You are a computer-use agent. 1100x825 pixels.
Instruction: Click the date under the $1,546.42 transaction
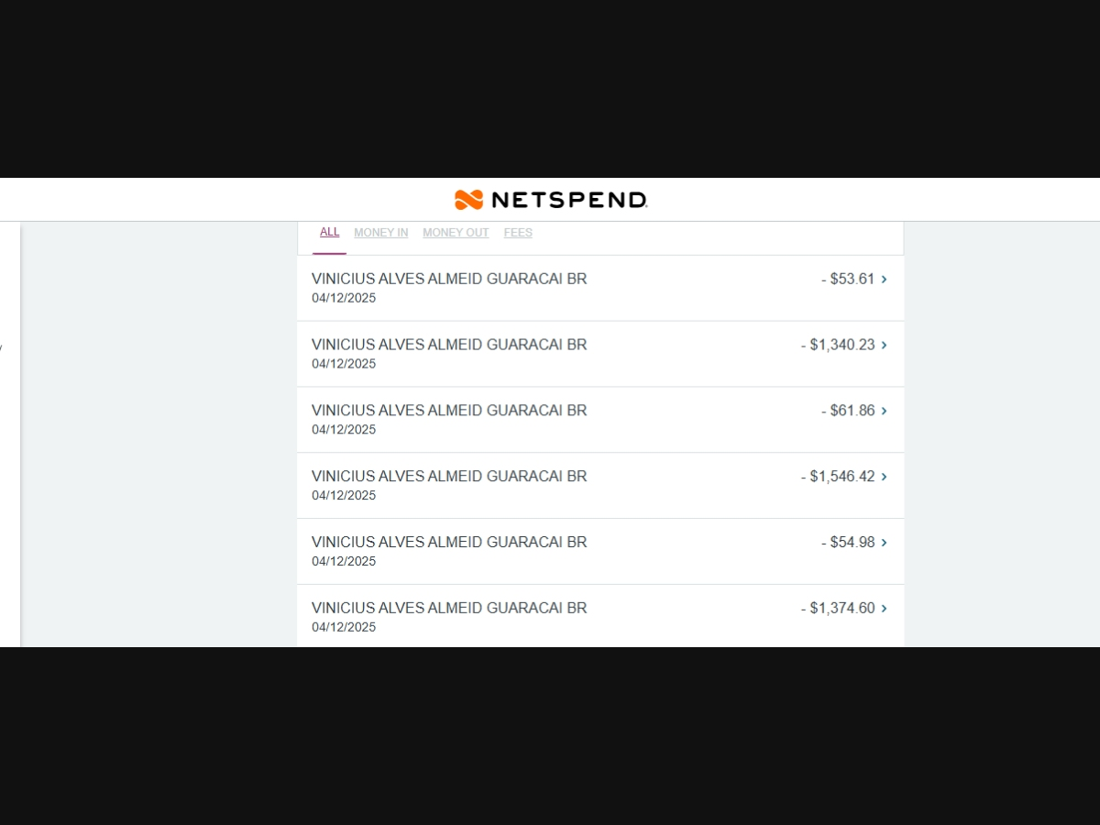[x=344, y=496]
